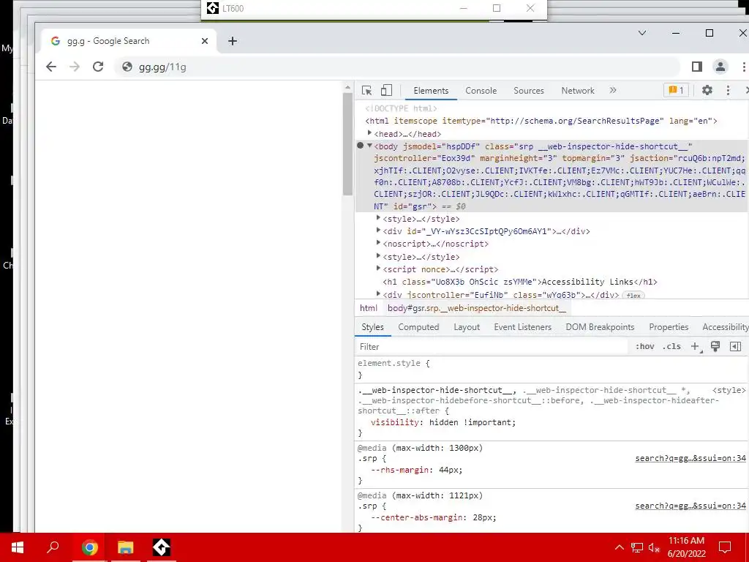The width and height of the screenshot is (749, 562).
Task: Click the LT600 app icon in taskbar
Action: pyautogui.click(x=162, y=547)
